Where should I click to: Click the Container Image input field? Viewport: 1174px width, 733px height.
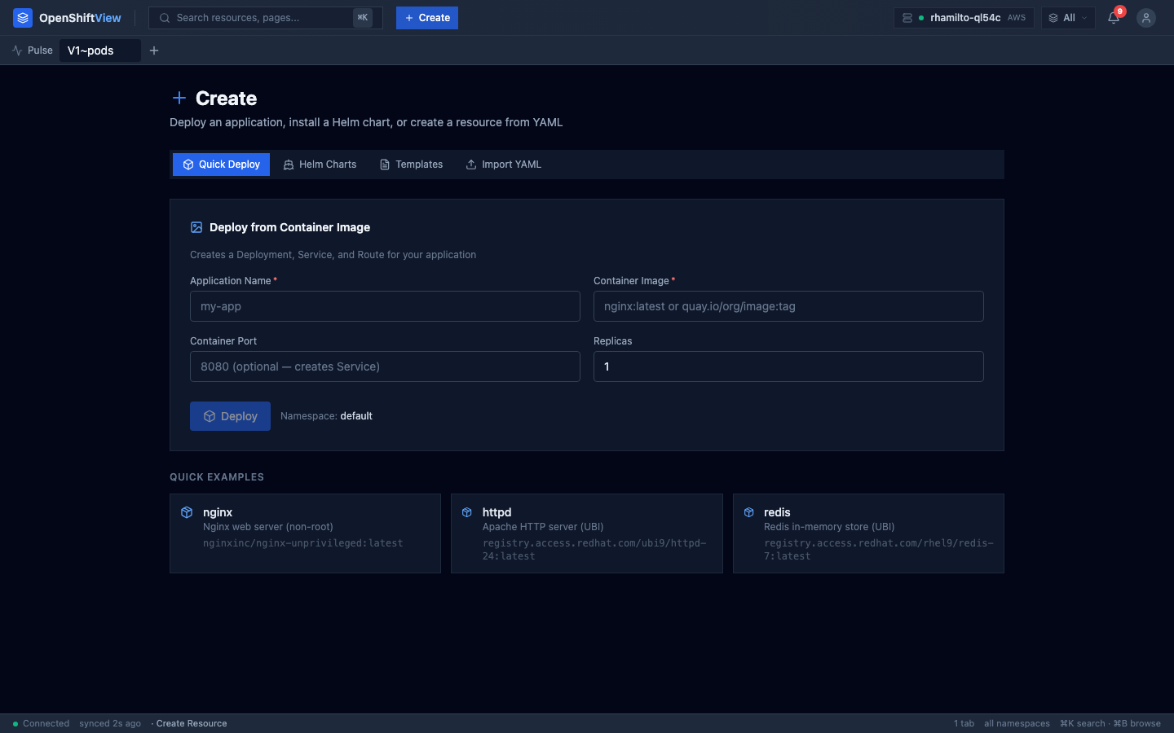(x=788, y=307)
